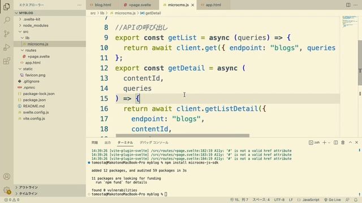The image size is (362, 203).
Task: Change encoding via UTF-8 indicator
Action: pos(279,200)
